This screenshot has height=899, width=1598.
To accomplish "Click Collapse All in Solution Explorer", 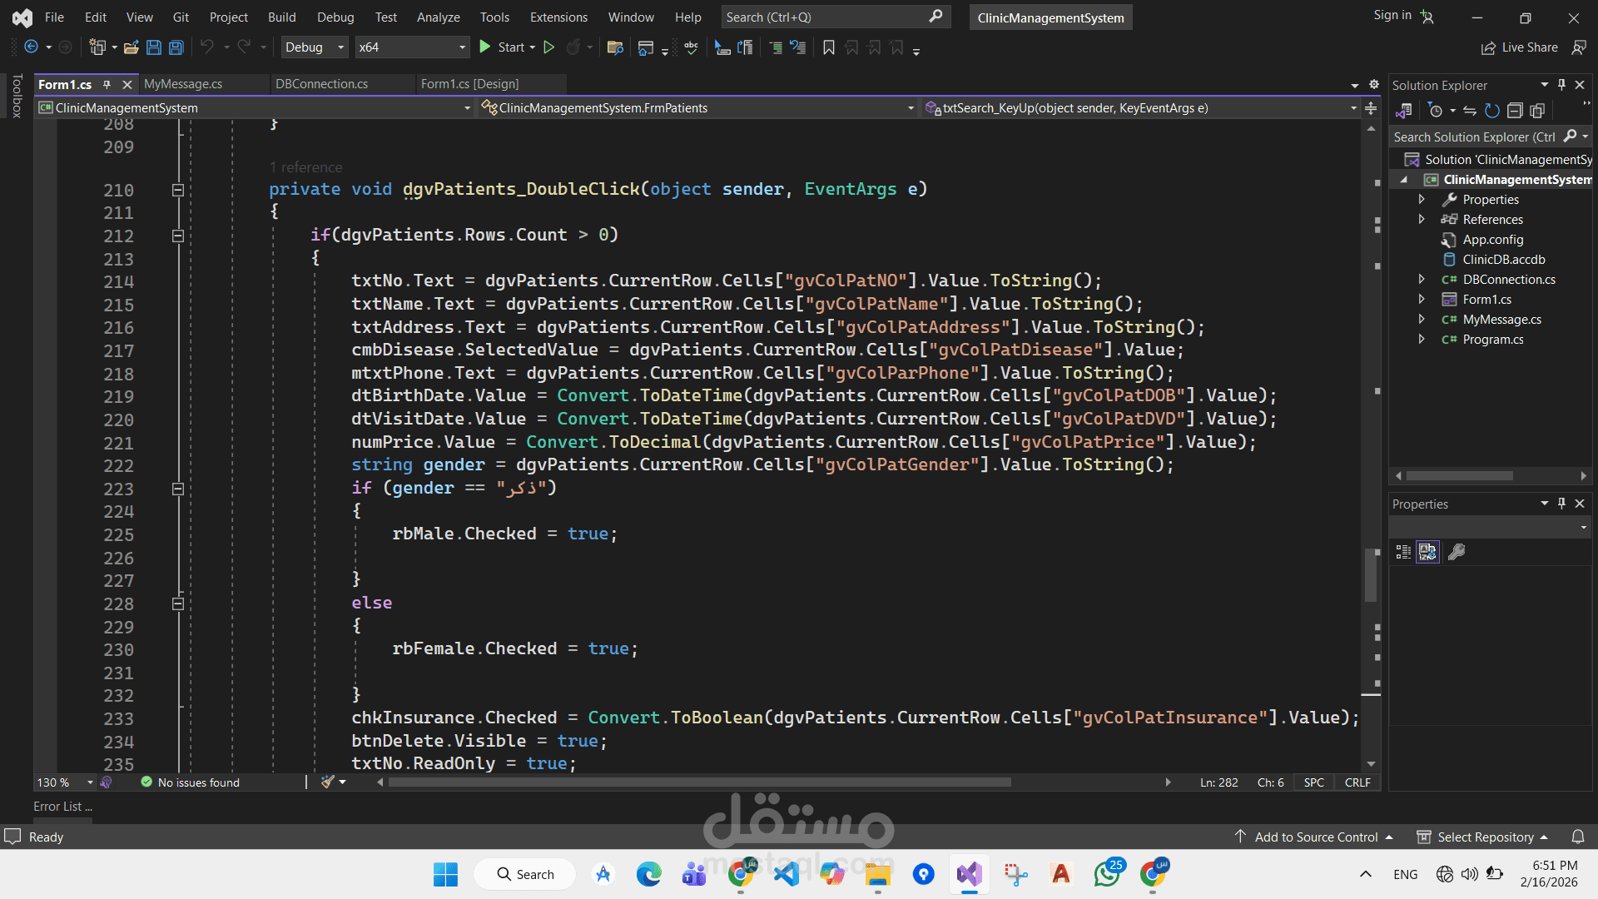I will click(1515, 111).
